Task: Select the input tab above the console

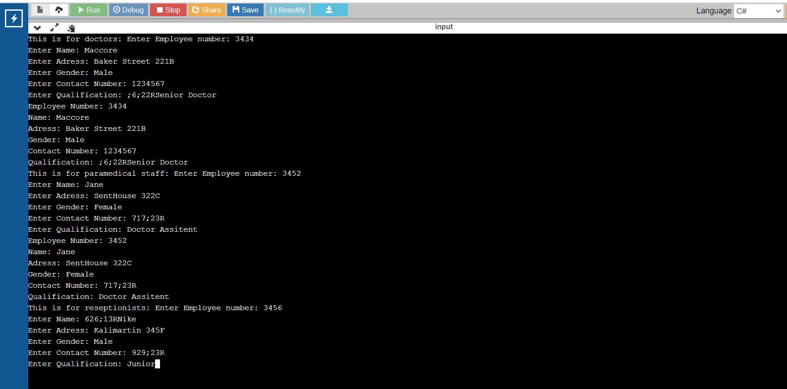Action: (x=444, y=27)
